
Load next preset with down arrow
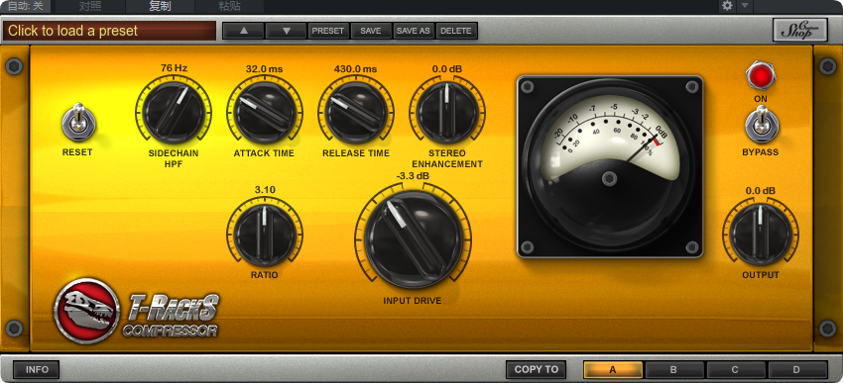point(286,31)
